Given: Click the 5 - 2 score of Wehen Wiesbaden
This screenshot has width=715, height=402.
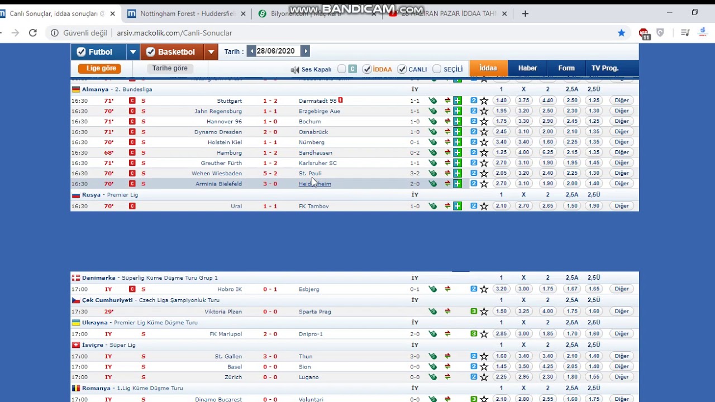Looking at the screenshot, I should tap(270, 173).
